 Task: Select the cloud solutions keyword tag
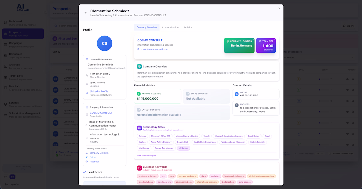[146, 182]
